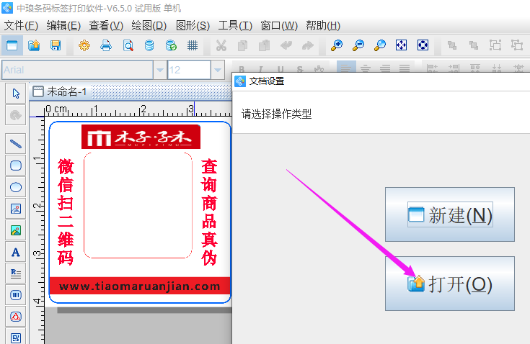Expand the font size 12 dropdown
This screenshot has height=344, width=530.
point(218,70)
